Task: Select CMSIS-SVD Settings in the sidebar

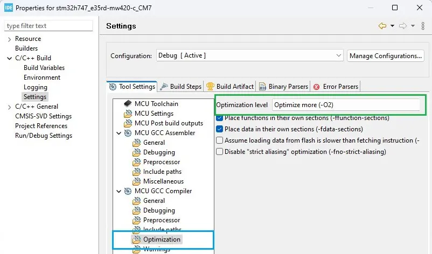Action: click(43, 116)
